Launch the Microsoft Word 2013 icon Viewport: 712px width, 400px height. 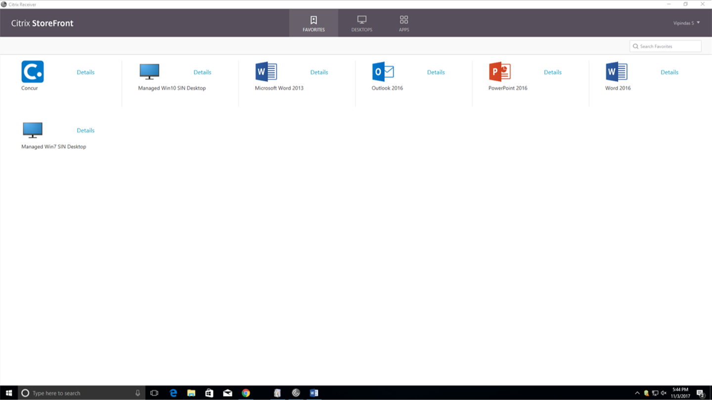click(266, 72)
